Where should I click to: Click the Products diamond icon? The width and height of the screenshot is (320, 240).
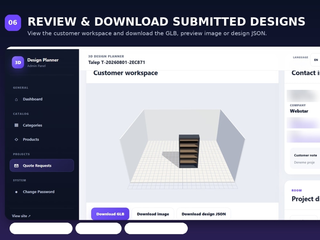pyautogui.click(x=16, y=140)
